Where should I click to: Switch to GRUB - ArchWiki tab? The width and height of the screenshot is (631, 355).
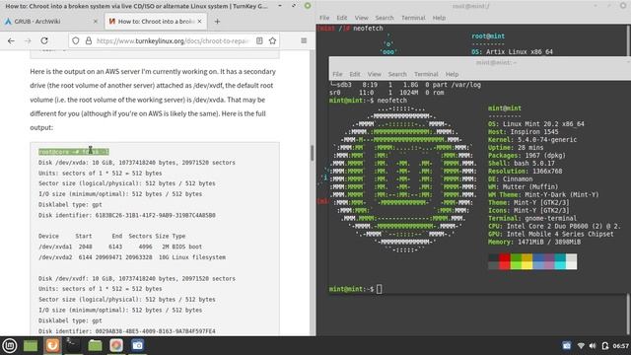(51, 22)
